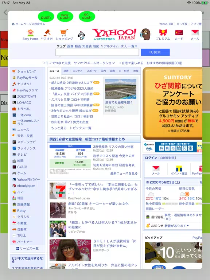Image resolution: width=210 pixels, height=280 pixels.
Task: Tap the green go push button
Action: [x=87, y=17]
